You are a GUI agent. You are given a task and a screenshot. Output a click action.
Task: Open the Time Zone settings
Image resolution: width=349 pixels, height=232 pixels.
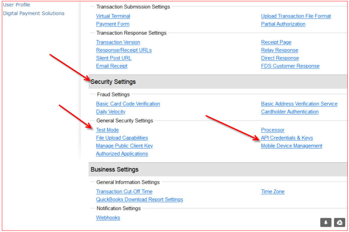(x=273, y=191)
